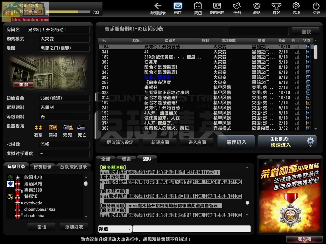326x244 pixels.
Task: Open the ranking (排名) trophy icon
Action: coord(276,9)
